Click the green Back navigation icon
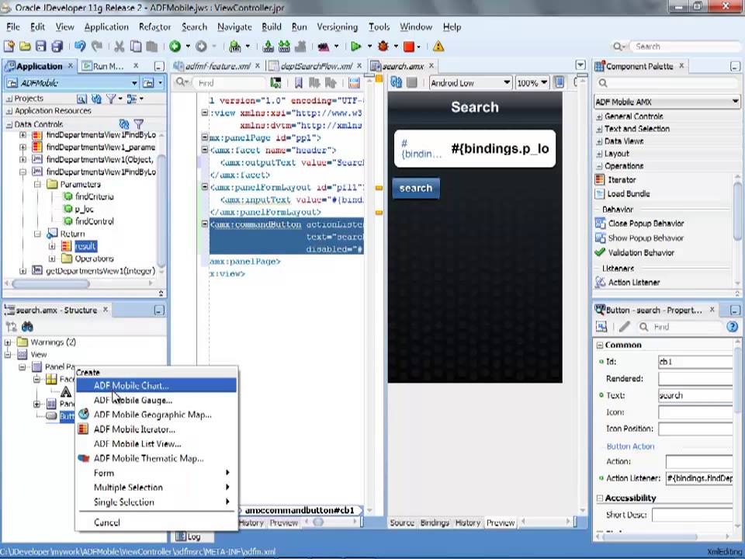Viewport: 745px width, 559px height. point(175,46)
